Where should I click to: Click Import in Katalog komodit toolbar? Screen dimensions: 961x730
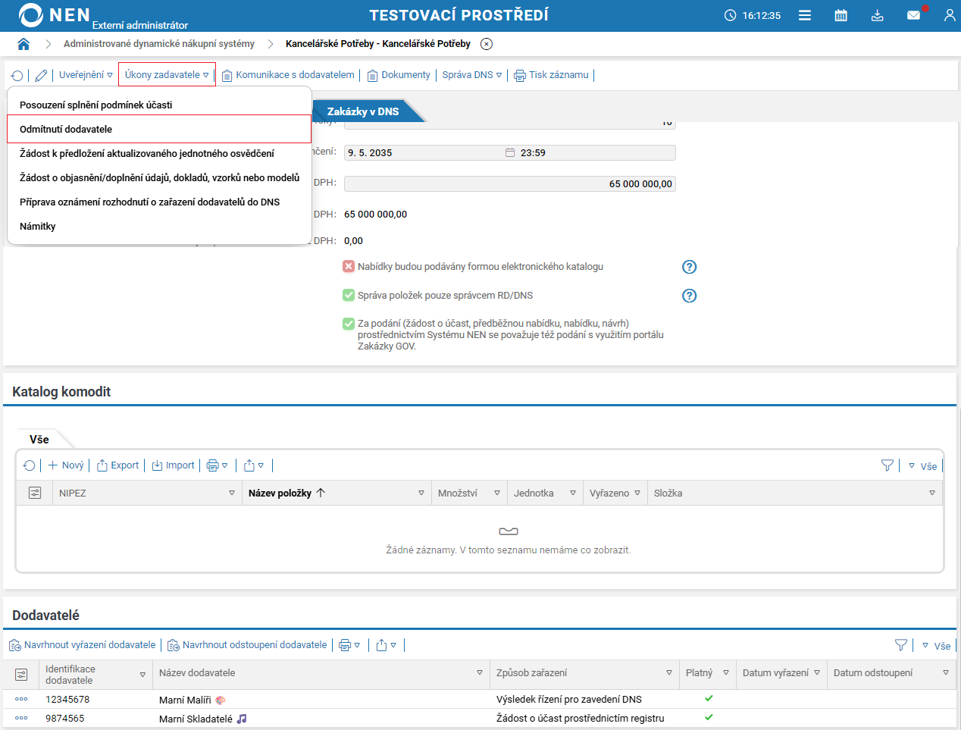coord(174,465)
